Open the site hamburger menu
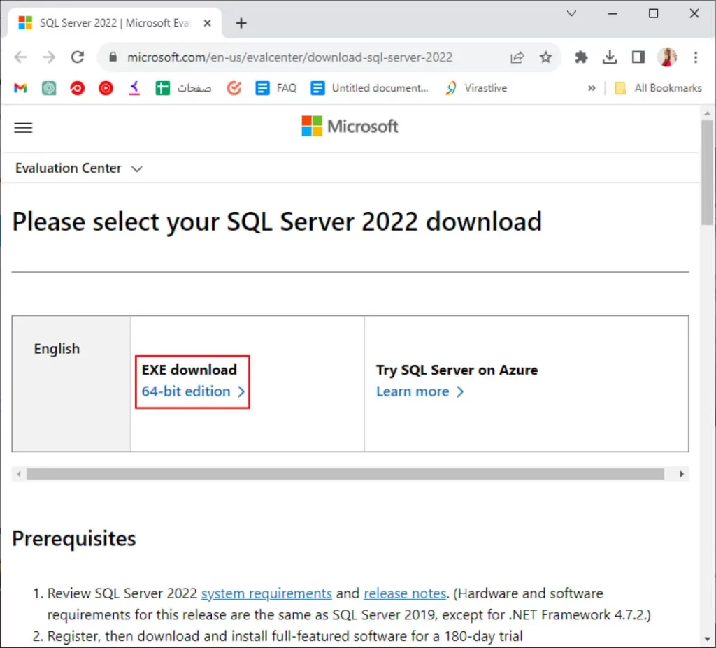Screen dimensions: 716x648 22,127
